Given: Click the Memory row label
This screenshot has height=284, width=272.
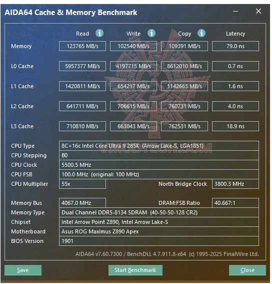Looking at the screenshot, I should (21, 47).
